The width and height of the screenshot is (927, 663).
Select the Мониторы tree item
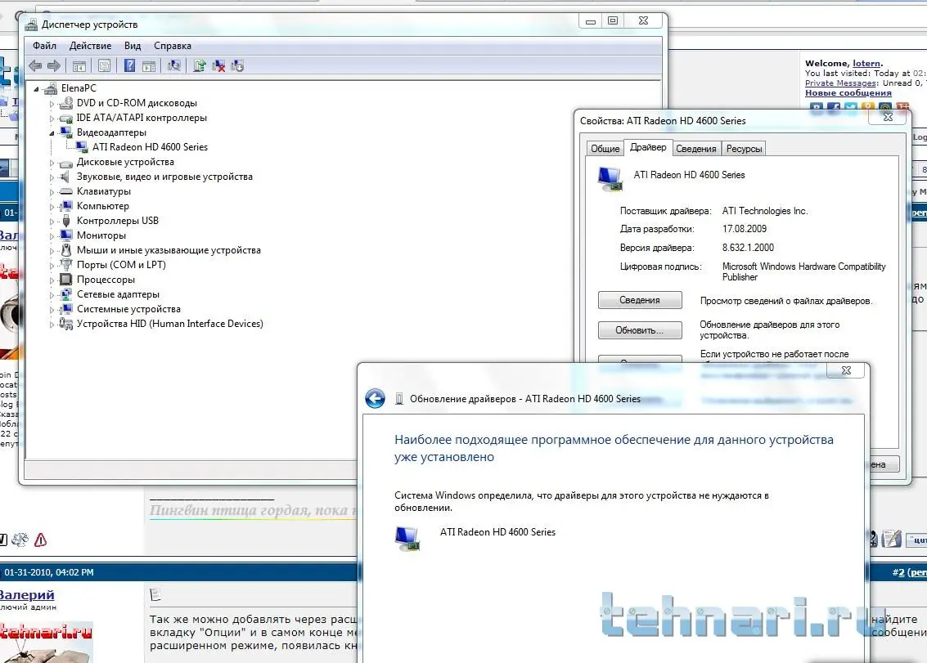coord(101,235)
